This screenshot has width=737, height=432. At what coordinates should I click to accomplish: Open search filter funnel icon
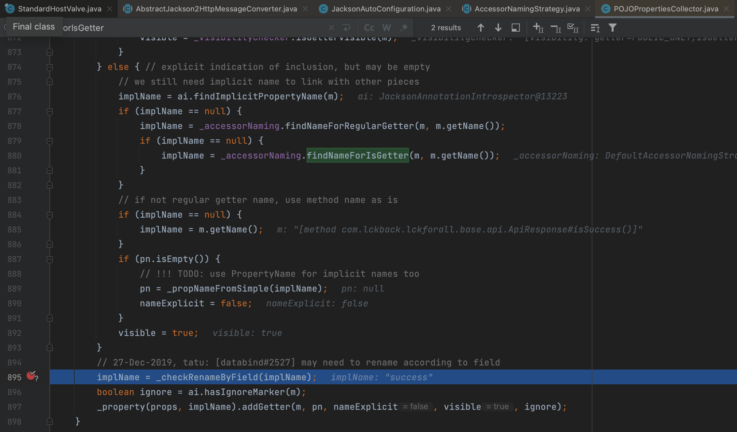tap(613, 28)
